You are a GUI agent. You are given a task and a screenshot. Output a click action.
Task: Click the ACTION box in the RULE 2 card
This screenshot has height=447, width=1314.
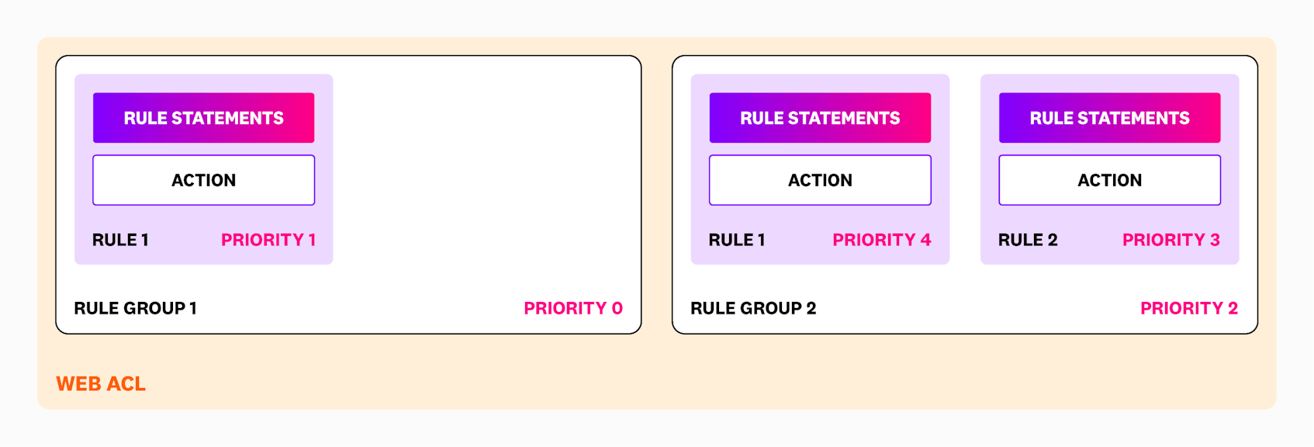pos(1109,180)
